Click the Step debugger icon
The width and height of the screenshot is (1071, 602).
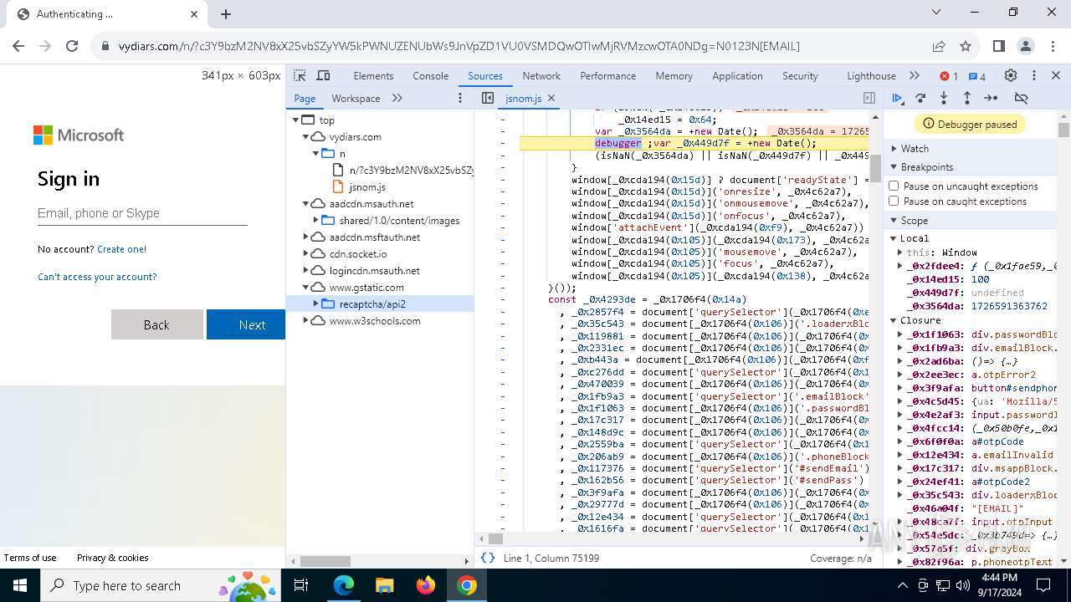(991, 98)
